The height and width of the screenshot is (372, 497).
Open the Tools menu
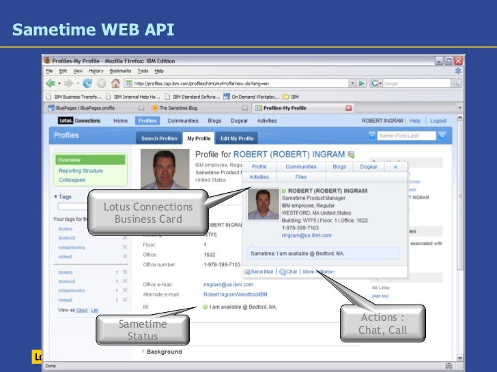(x=143, y=71)
